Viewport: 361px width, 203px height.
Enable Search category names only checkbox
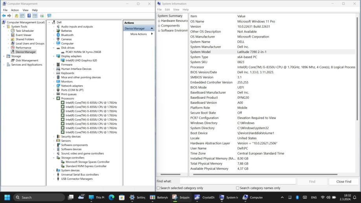click(238, 188)
